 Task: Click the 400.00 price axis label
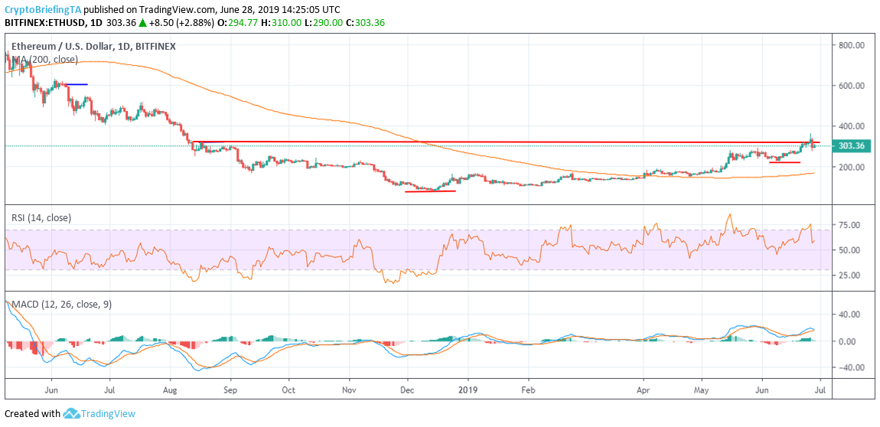click(x=852, y=126)
